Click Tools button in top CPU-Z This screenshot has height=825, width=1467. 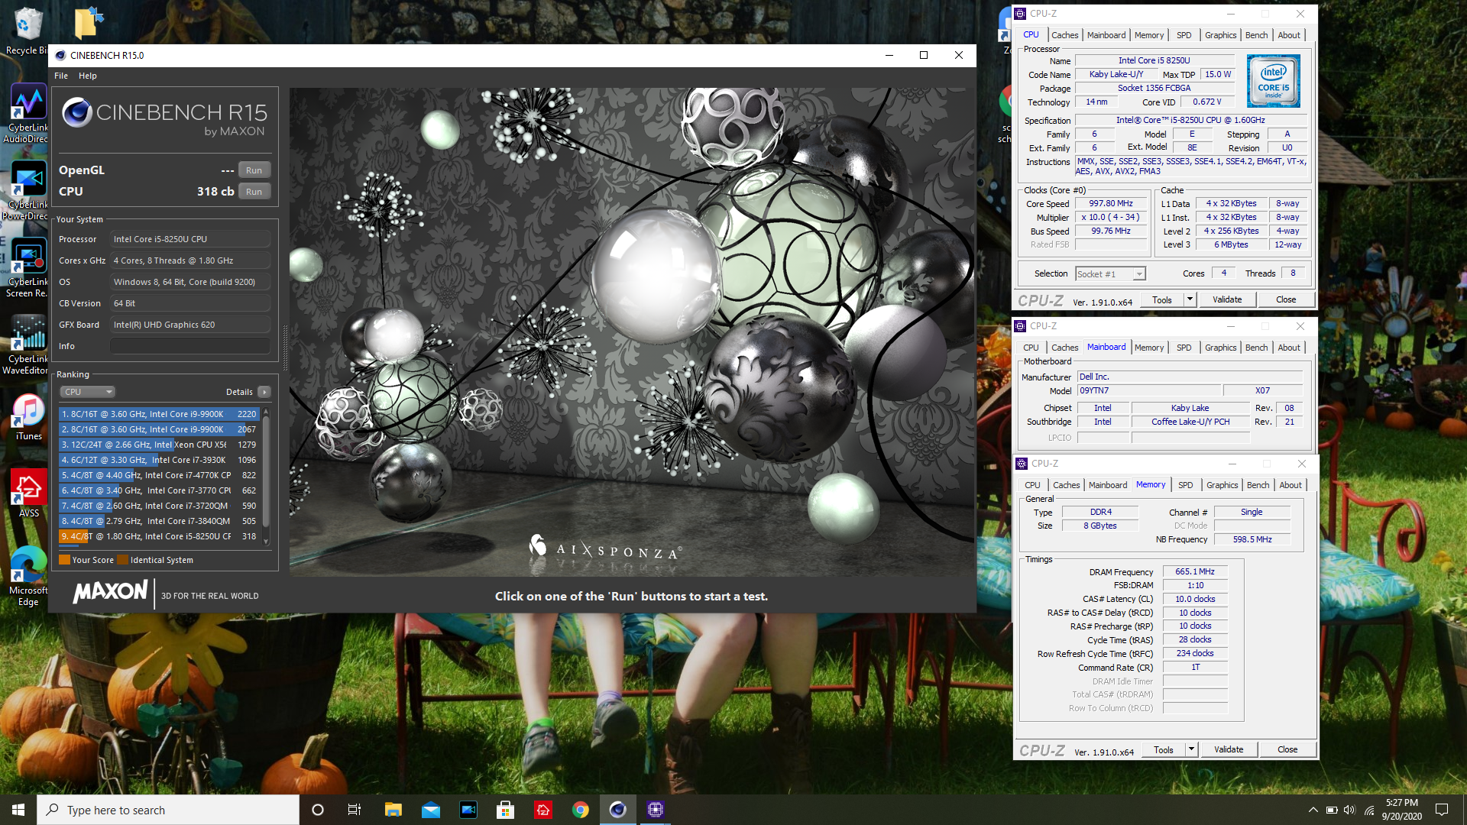1162,300
